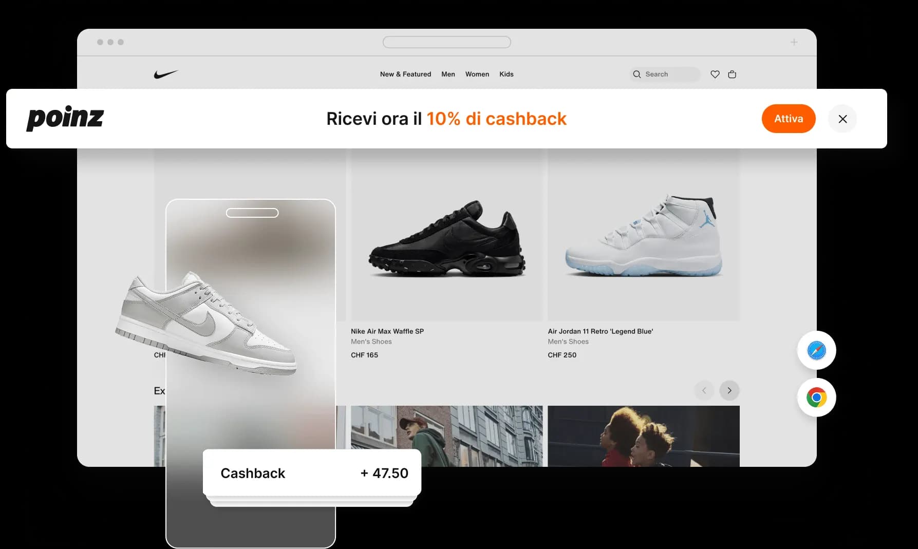Open the Nike Air Max Waffle SP product
Viewport: 918px width, 549px height.
pos(387,331)
